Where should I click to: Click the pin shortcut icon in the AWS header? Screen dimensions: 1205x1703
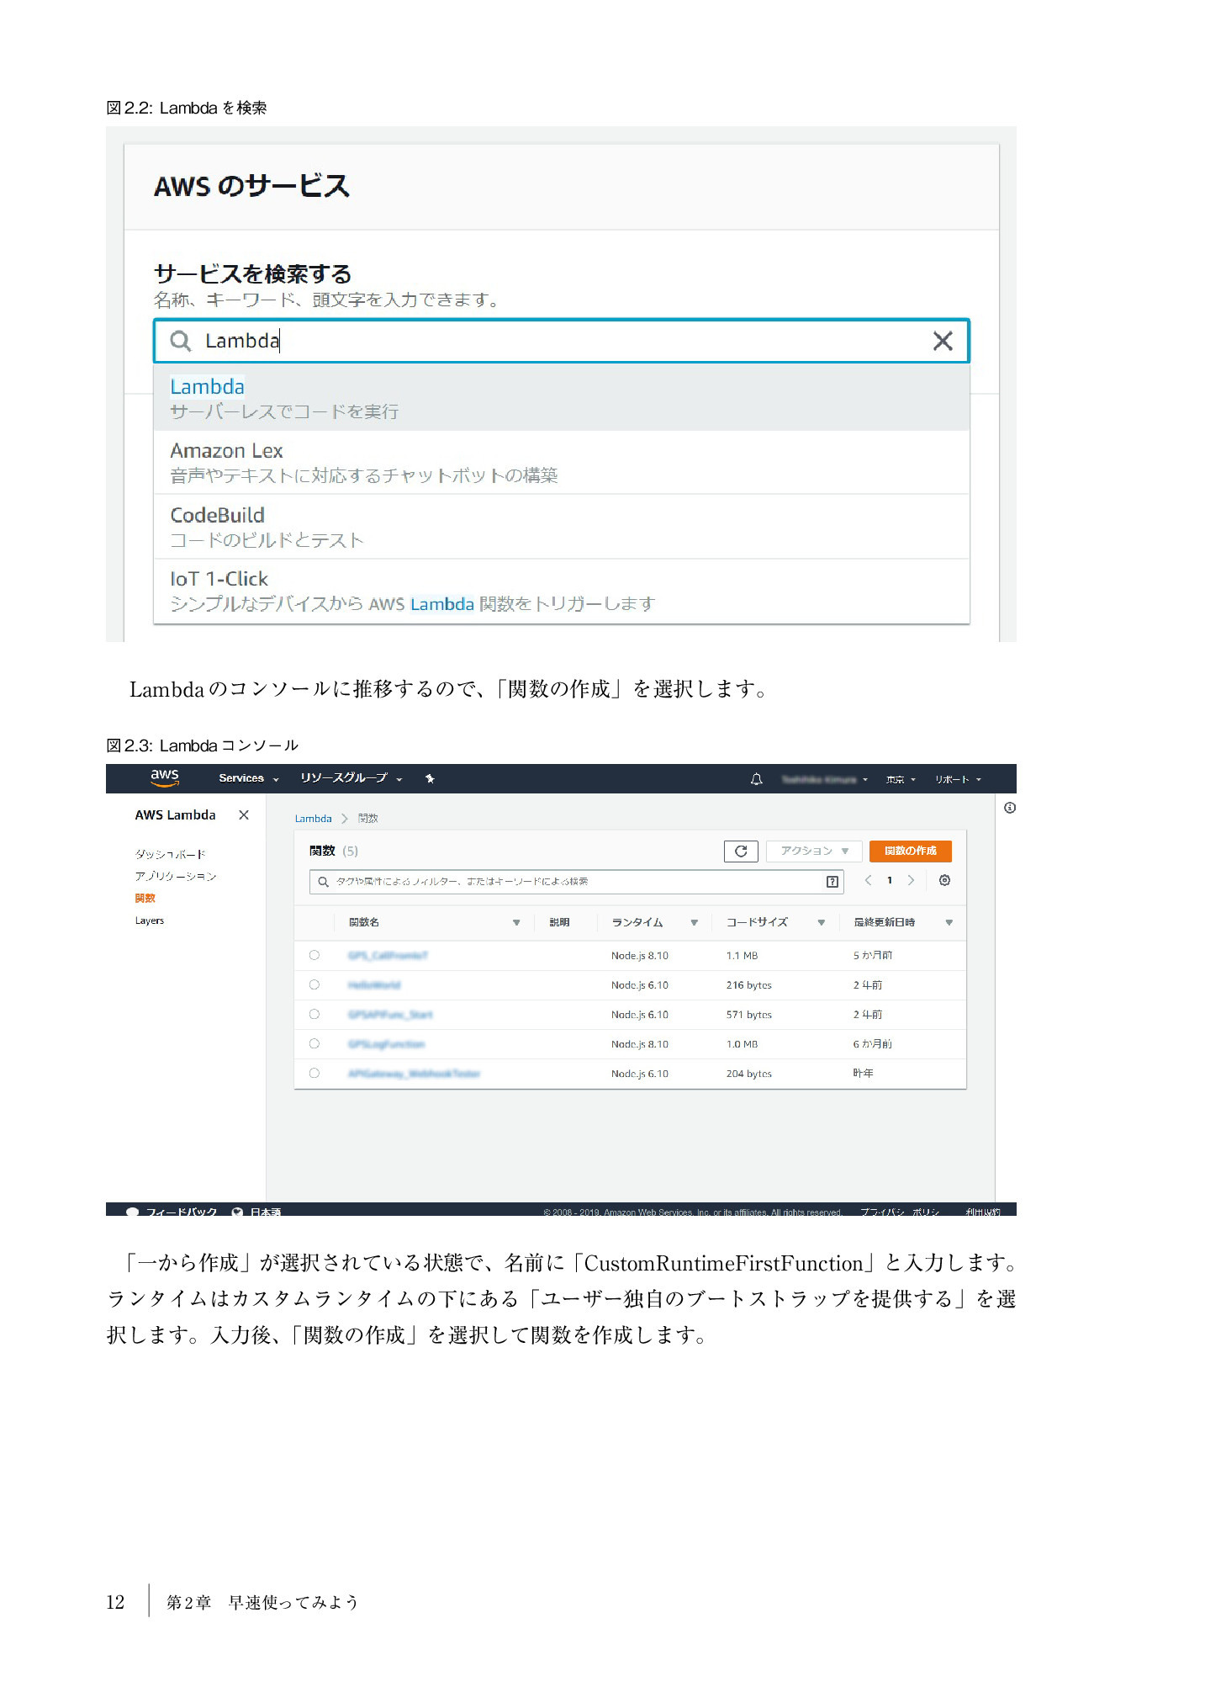(x=430, y=778)
